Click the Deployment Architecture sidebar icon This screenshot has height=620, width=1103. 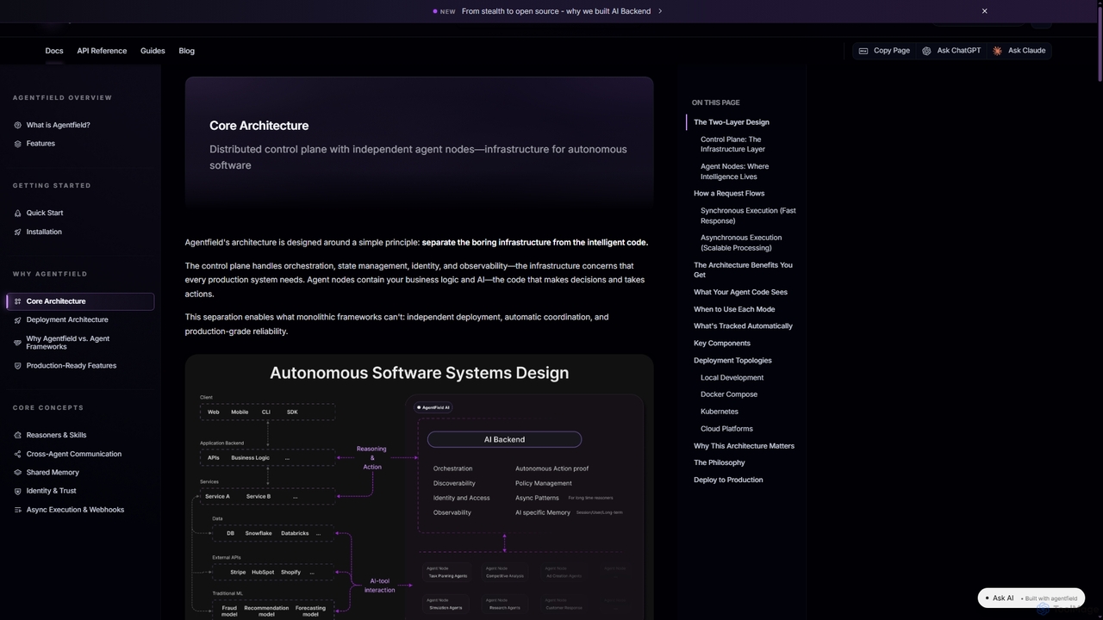pos(18,319)
